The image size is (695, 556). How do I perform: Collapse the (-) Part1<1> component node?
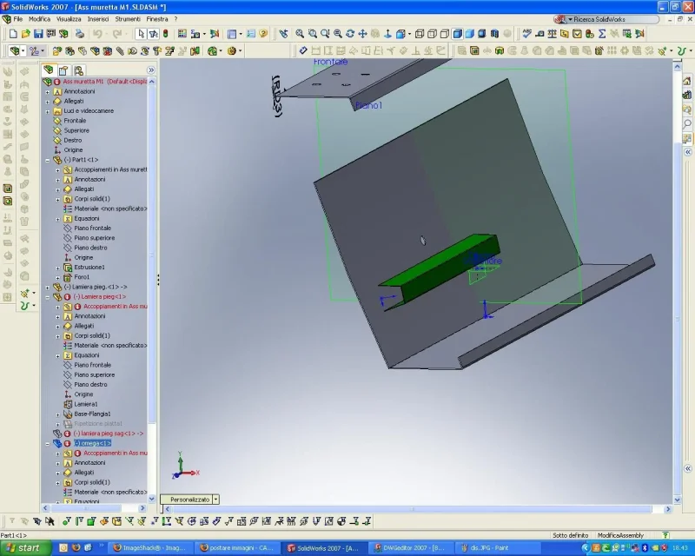tap(48, 160)
